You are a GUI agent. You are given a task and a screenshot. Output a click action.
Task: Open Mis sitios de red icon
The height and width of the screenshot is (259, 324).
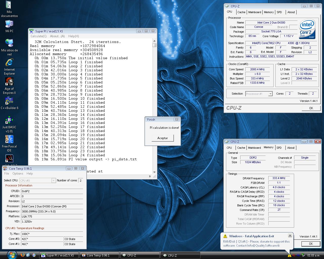tap(9, 47)
